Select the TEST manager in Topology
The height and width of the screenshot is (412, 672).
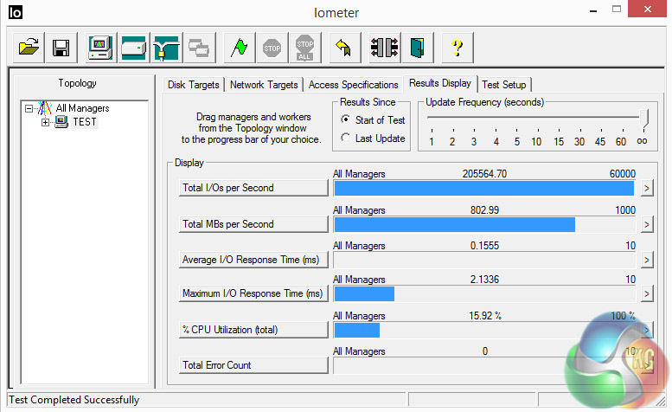(x=85, y=122)
